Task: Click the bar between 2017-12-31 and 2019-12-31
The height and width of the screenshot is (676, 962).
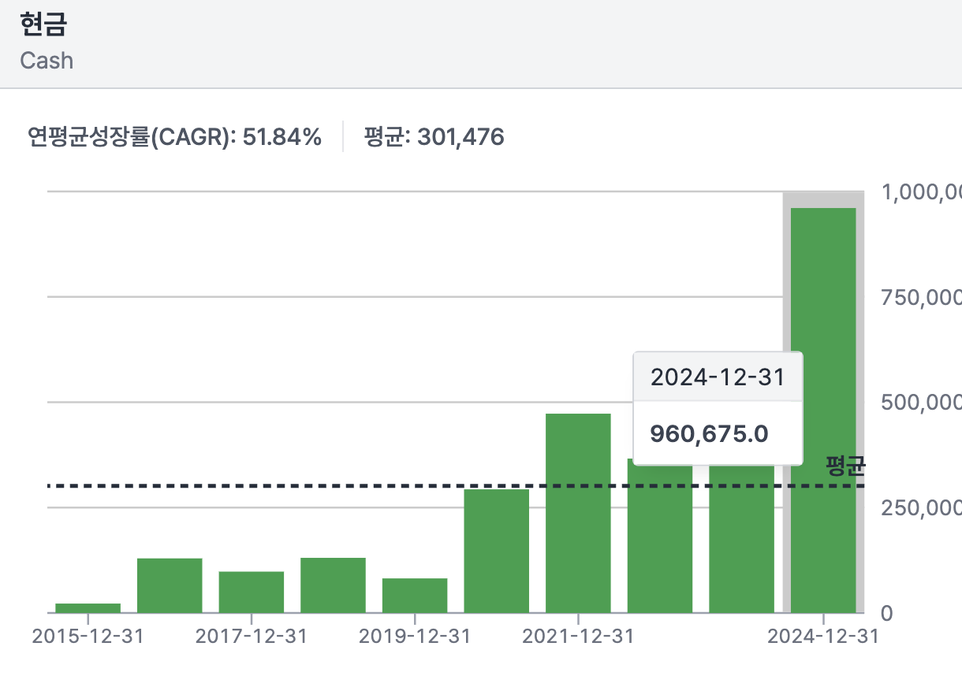Action: [x=333, y=585]
